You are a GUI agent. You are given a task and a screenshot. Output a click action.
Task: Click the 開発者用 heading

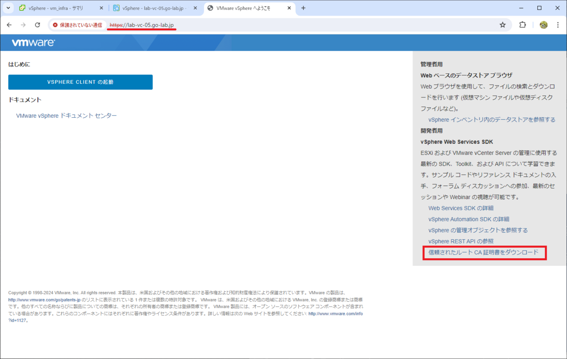(431, 131)
